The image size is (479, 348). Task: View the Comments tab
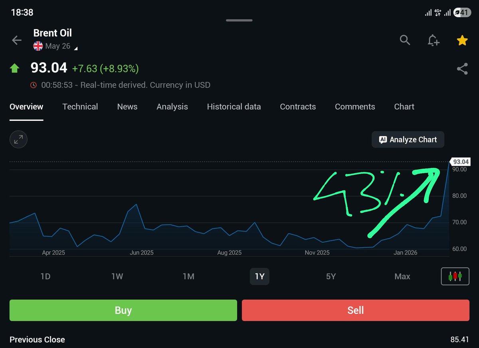(x=355, y=107)
